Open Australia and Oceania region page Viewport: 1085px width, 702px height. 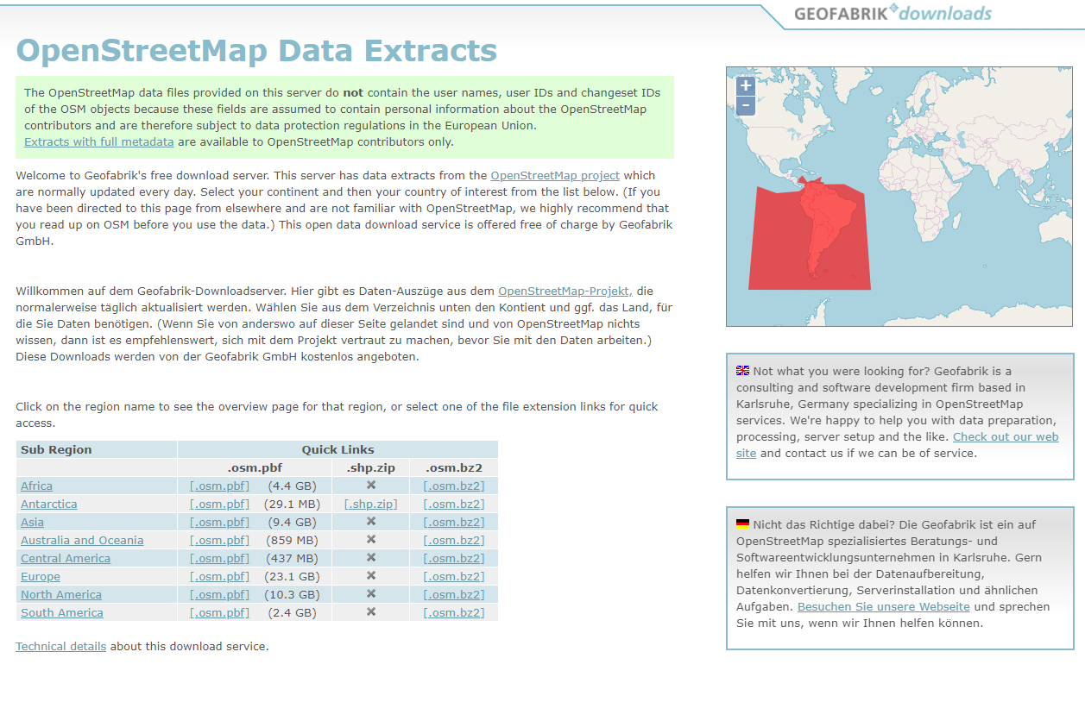(82, 541)
